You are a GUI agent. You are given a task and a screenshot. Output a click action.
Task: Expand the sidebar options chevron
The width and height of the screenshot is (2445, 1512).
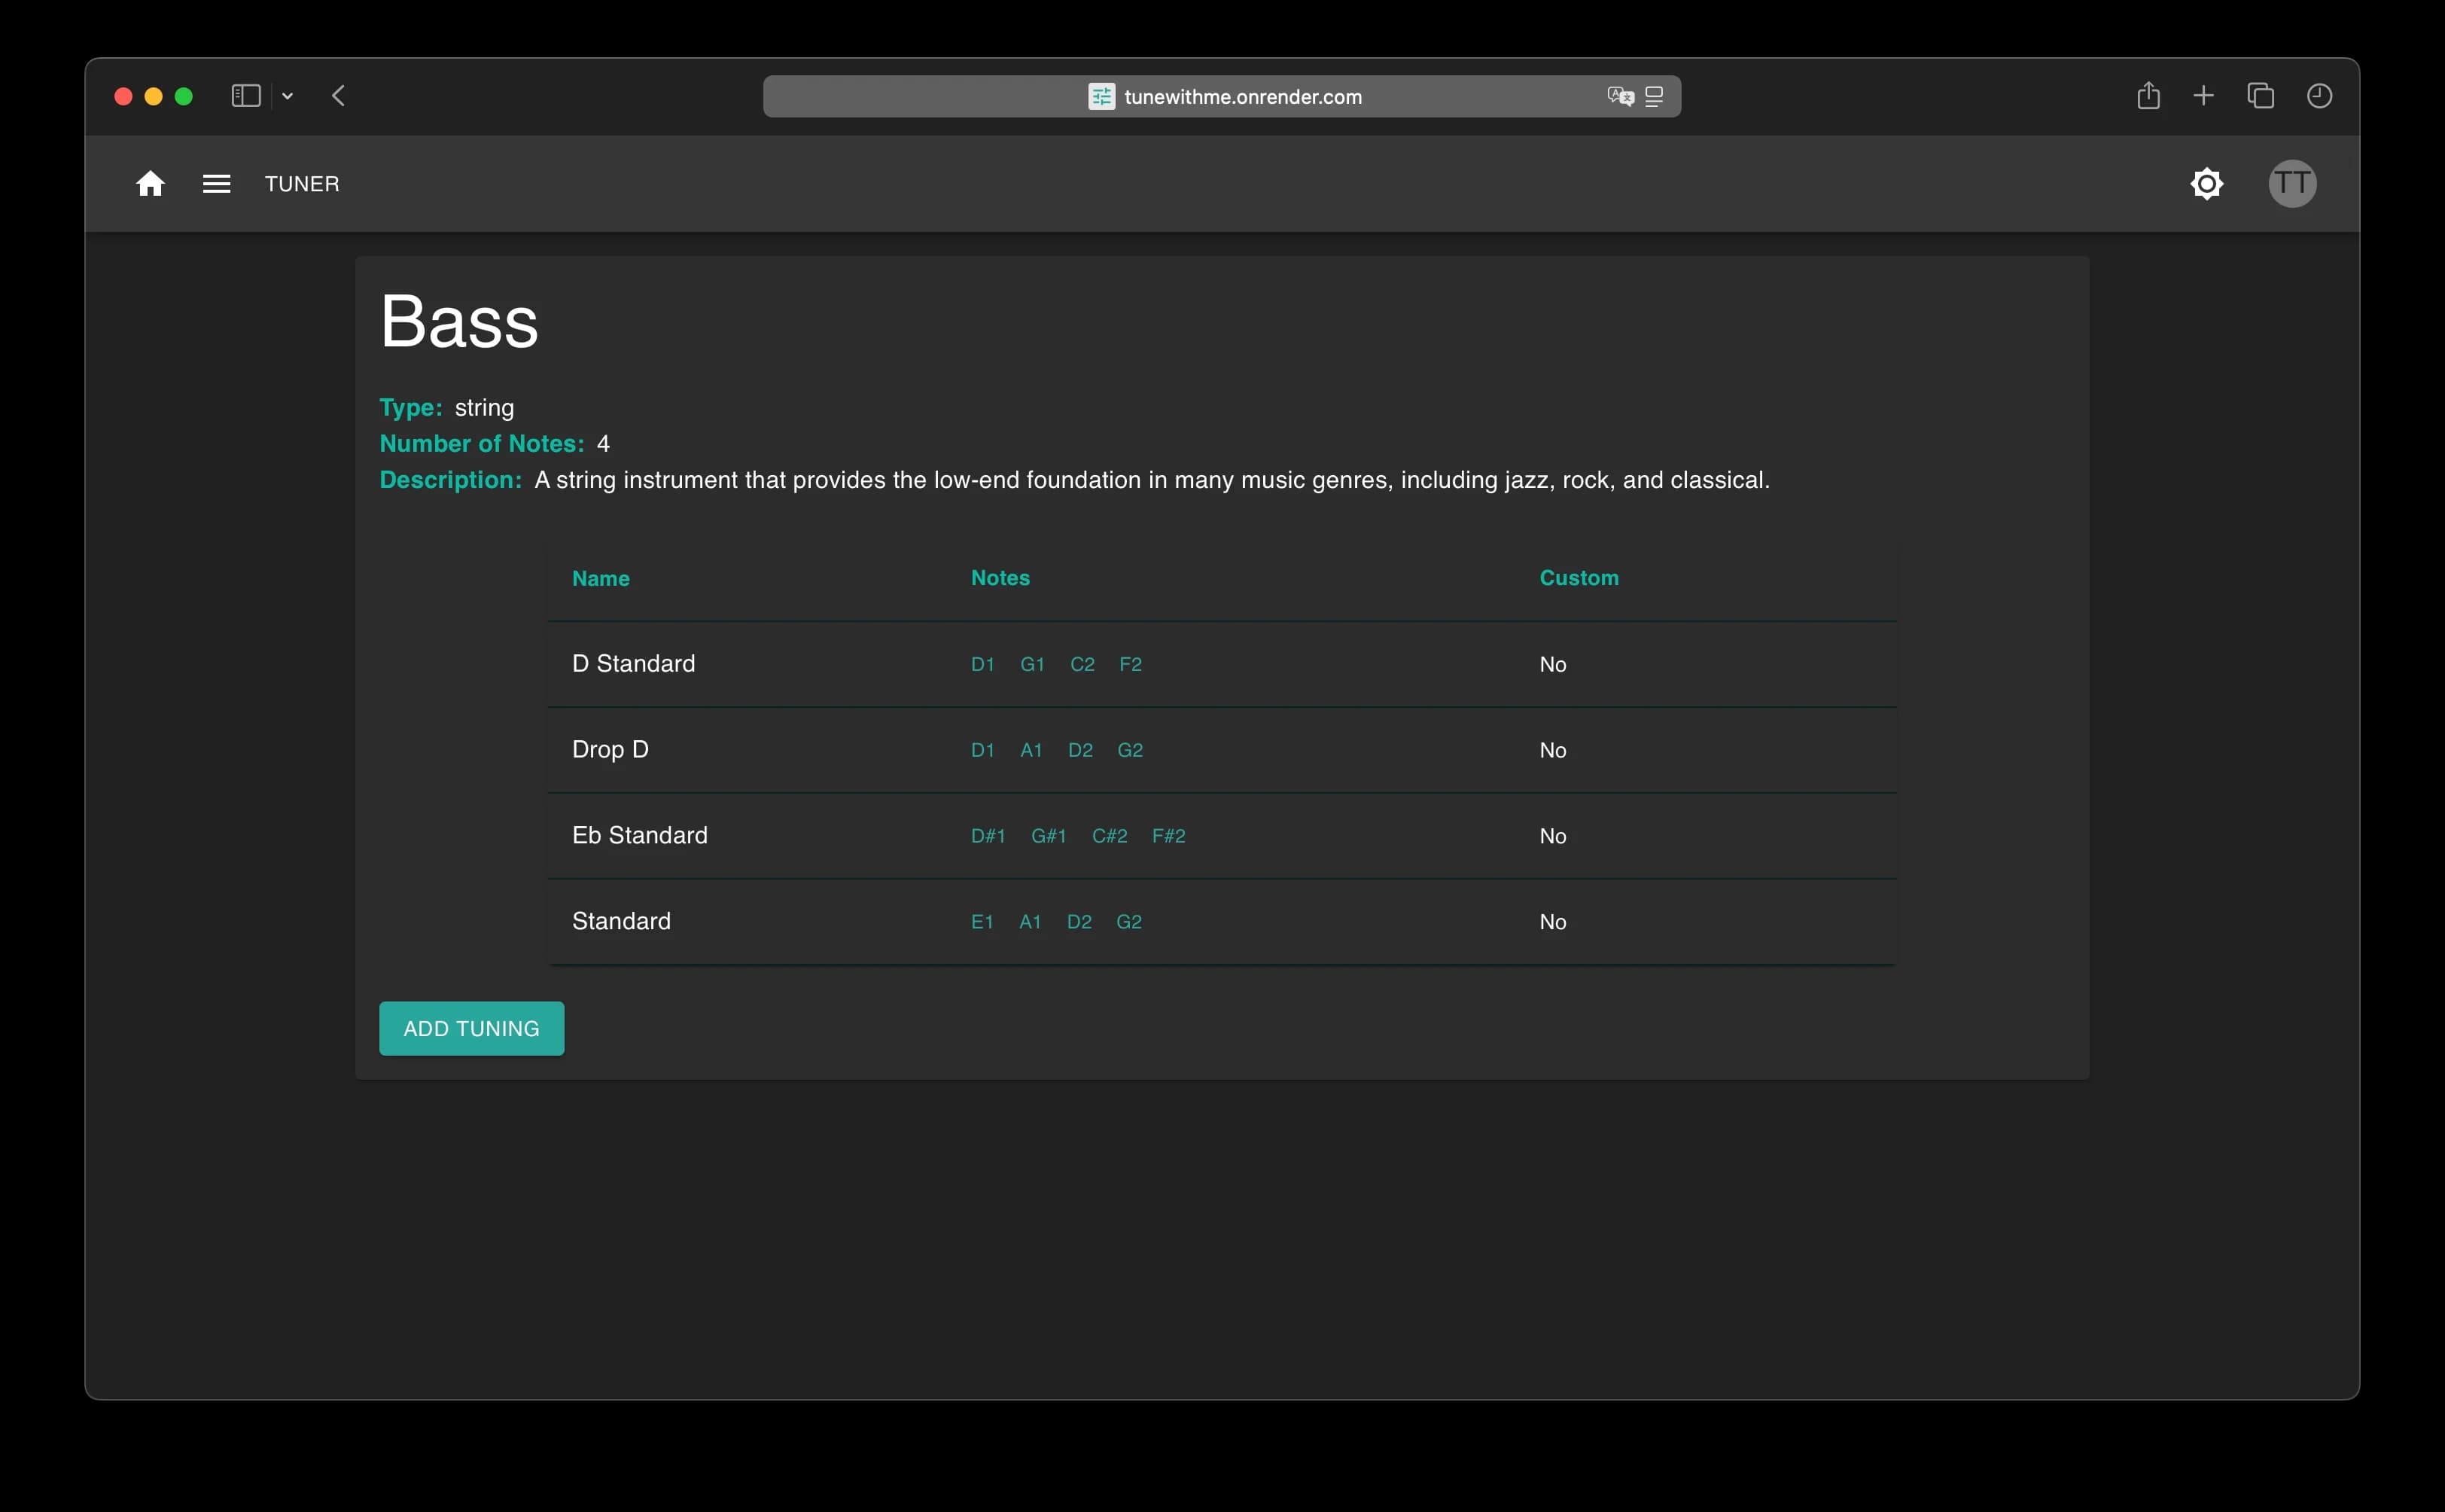(x=288, y=95)
